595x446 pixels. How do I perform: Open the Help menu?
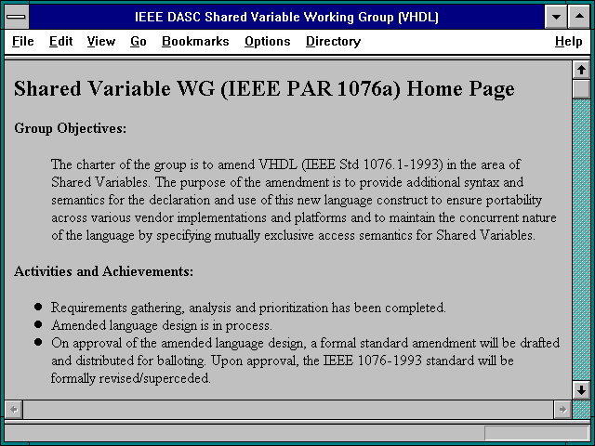[568, 41]
